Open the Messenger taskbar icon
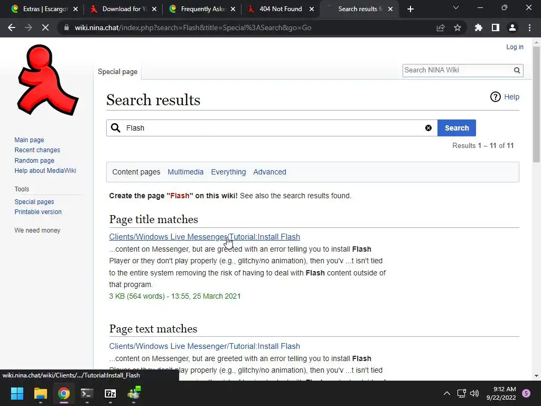The image size is (541, 406). 134,393
